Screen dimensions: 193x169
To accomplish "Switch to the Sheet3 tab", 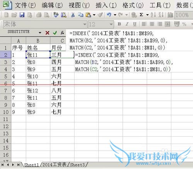I will click(78, 165).
